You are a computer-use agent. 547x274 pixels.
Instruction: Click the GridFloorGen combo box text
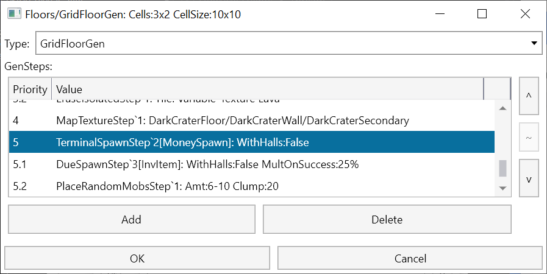click(72, 44)
